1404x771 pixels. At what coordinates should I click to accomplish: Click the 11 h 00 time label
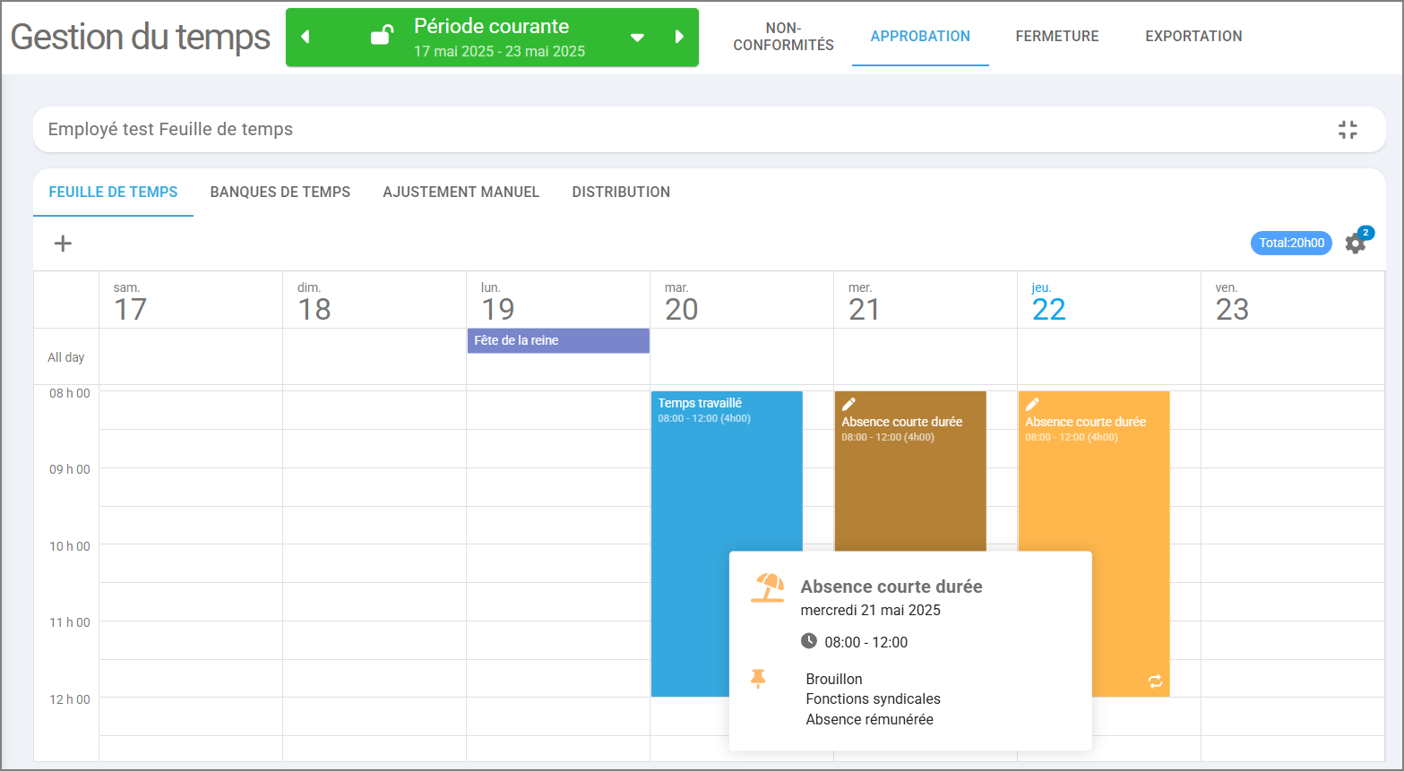point(70,622)
